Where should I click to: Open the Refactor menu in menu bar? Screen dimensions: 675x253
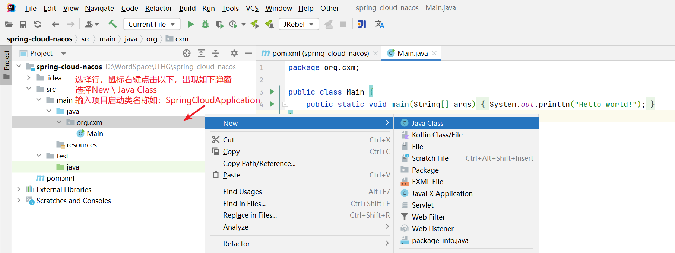coord(159,8)
